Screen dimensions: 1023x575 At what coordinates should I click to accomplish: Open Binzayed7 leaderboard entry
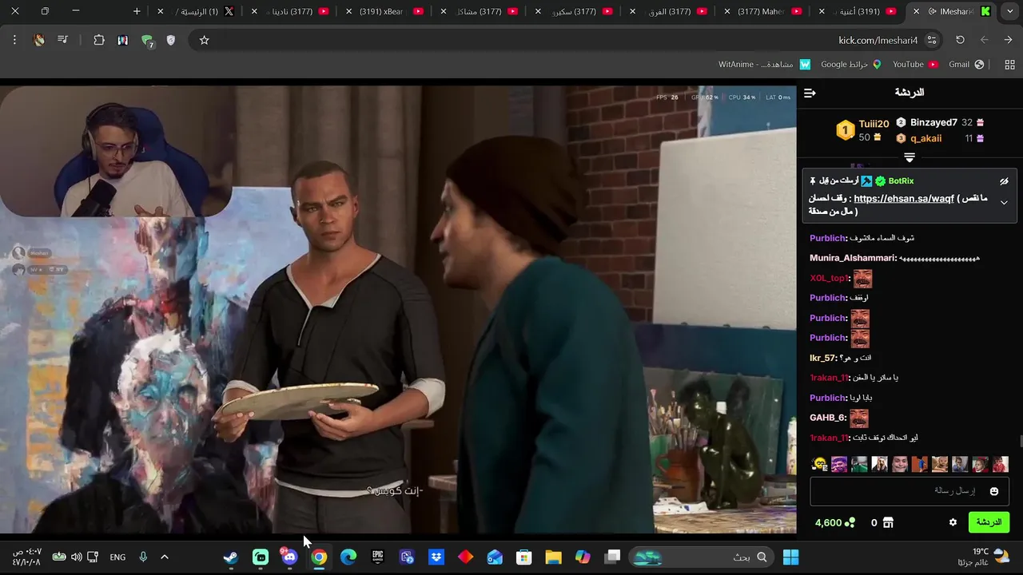tap(933, 122)
